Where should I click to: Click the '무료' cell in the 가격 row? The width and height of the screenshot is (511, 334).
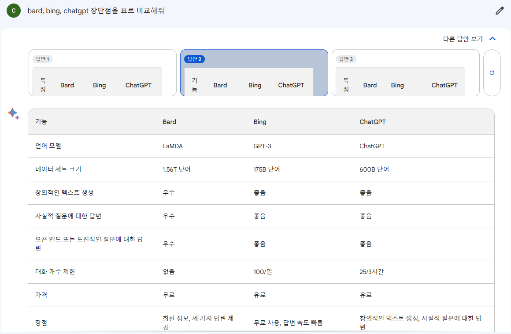tap(168, 295)
